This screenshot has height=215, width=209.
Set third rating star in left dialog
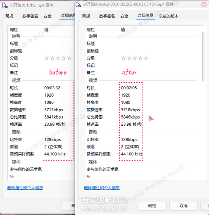coord(58,58)
